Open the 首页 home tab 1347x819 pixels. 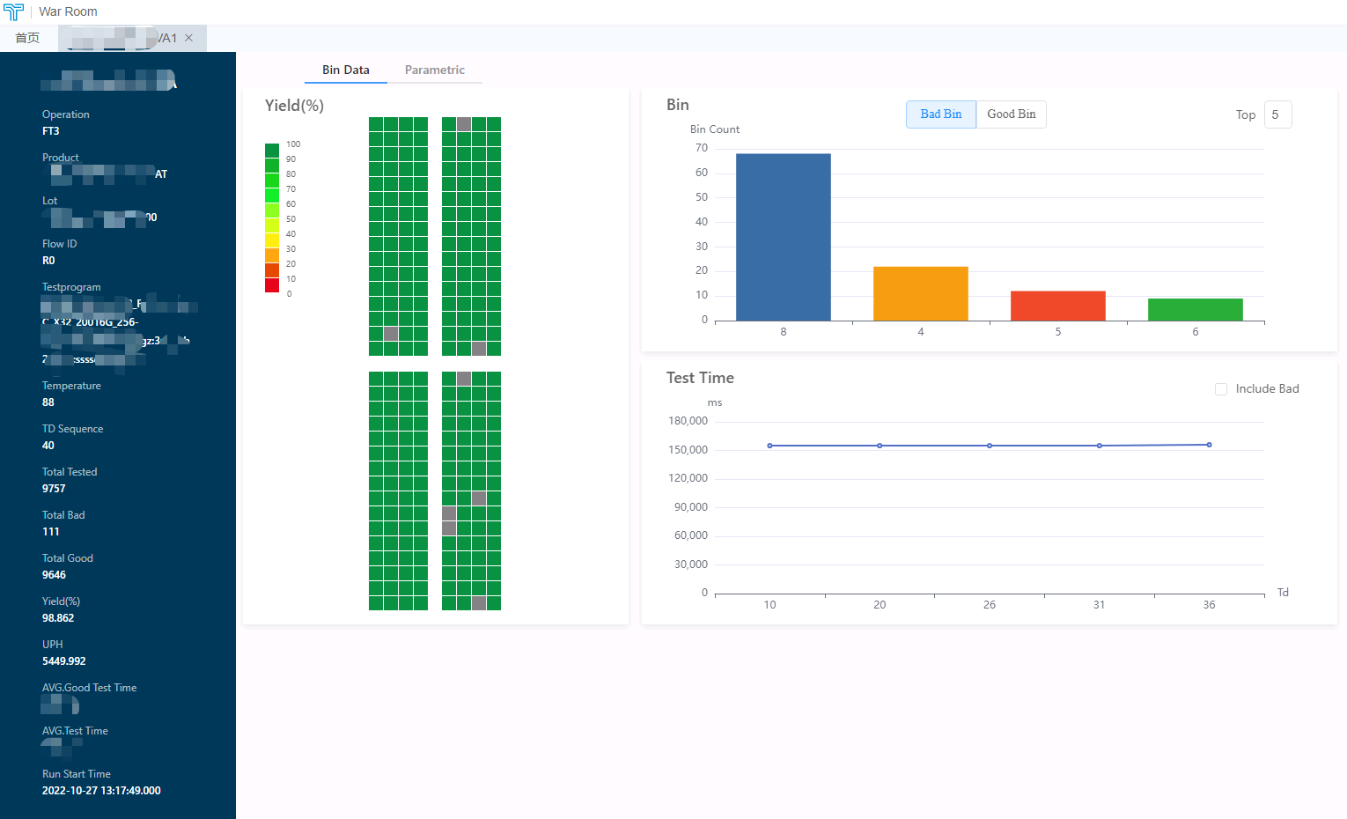27,38
